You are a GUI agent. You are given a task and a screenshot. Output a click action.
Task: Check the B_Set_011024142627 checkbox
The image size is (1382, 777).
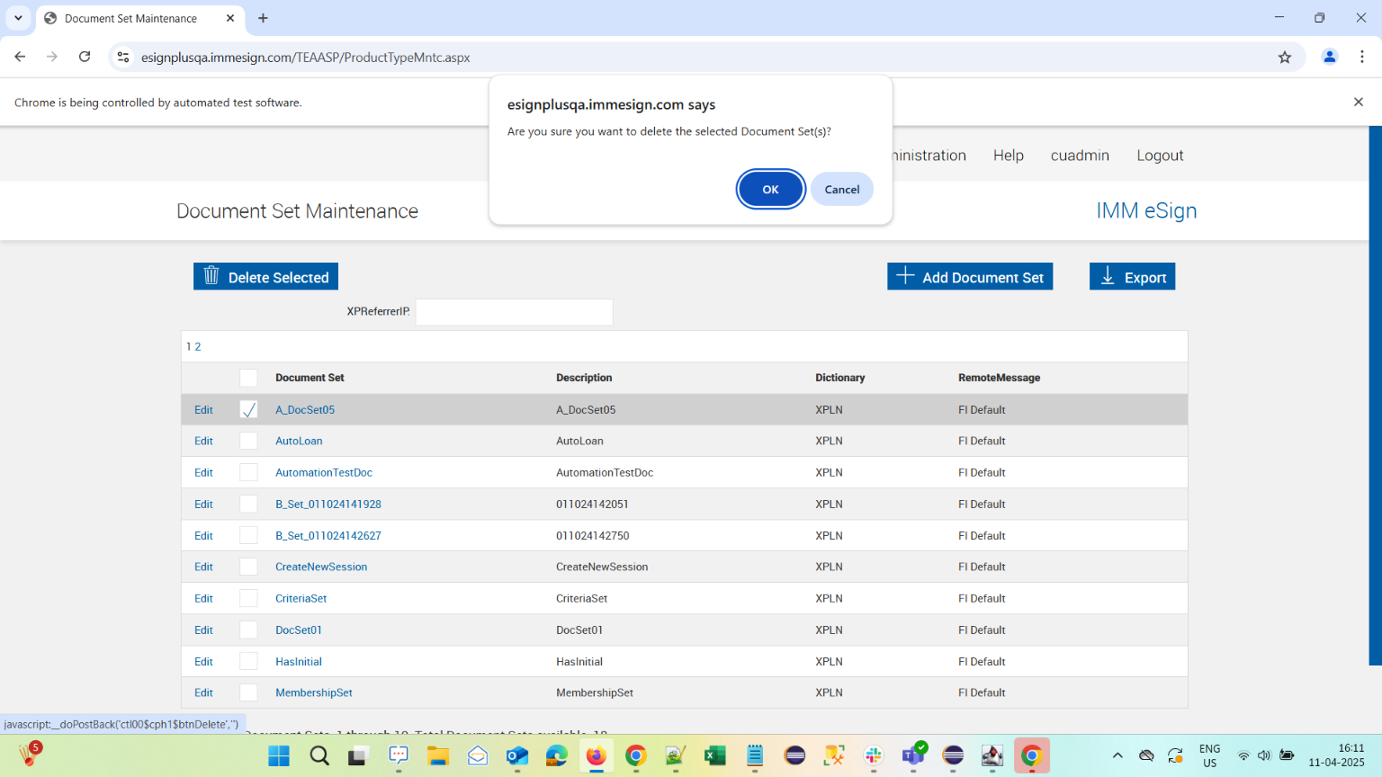tap(248, 535)
